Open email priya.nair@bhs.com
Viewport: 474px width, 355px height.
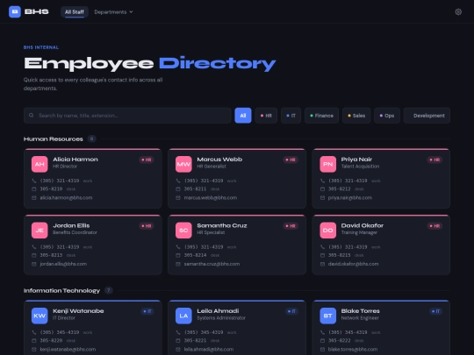point(350,198)
